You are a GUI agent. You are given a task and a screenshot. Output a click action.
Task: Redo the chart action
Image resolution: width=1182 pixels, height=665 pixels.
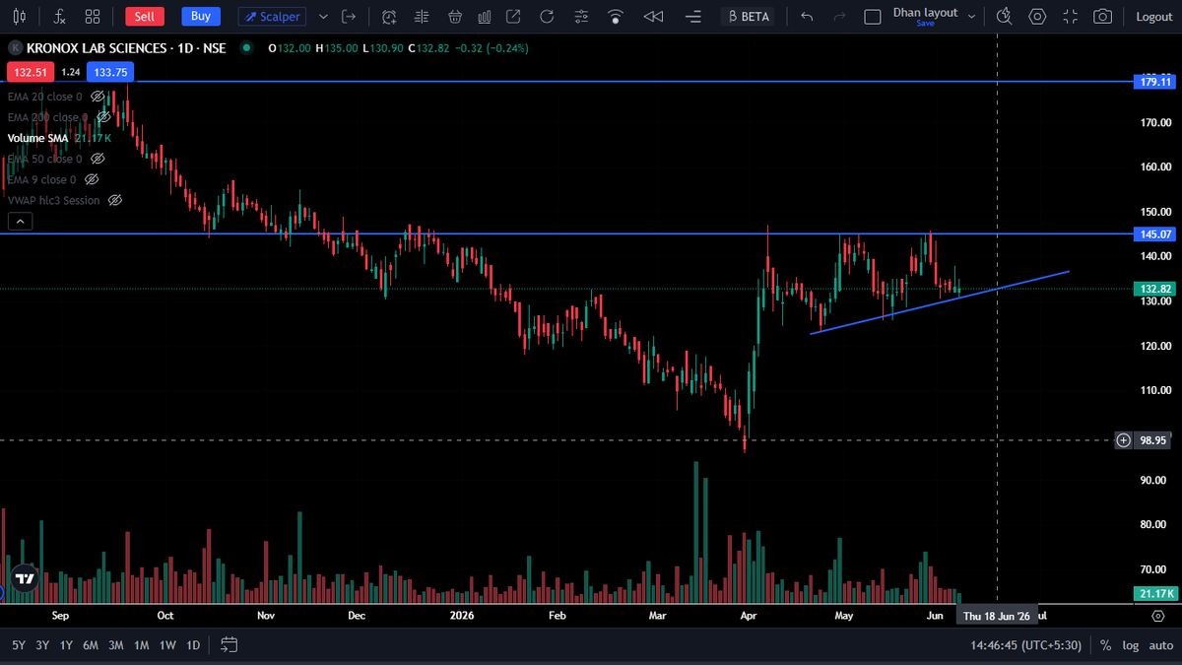click(839, 17)
